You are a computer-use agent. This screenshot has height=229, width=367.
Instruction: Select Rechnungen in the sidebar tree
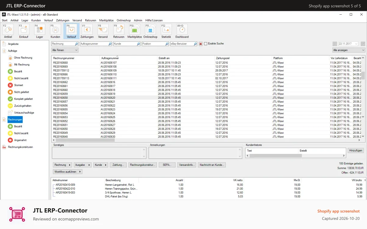(x=15, y=120)
